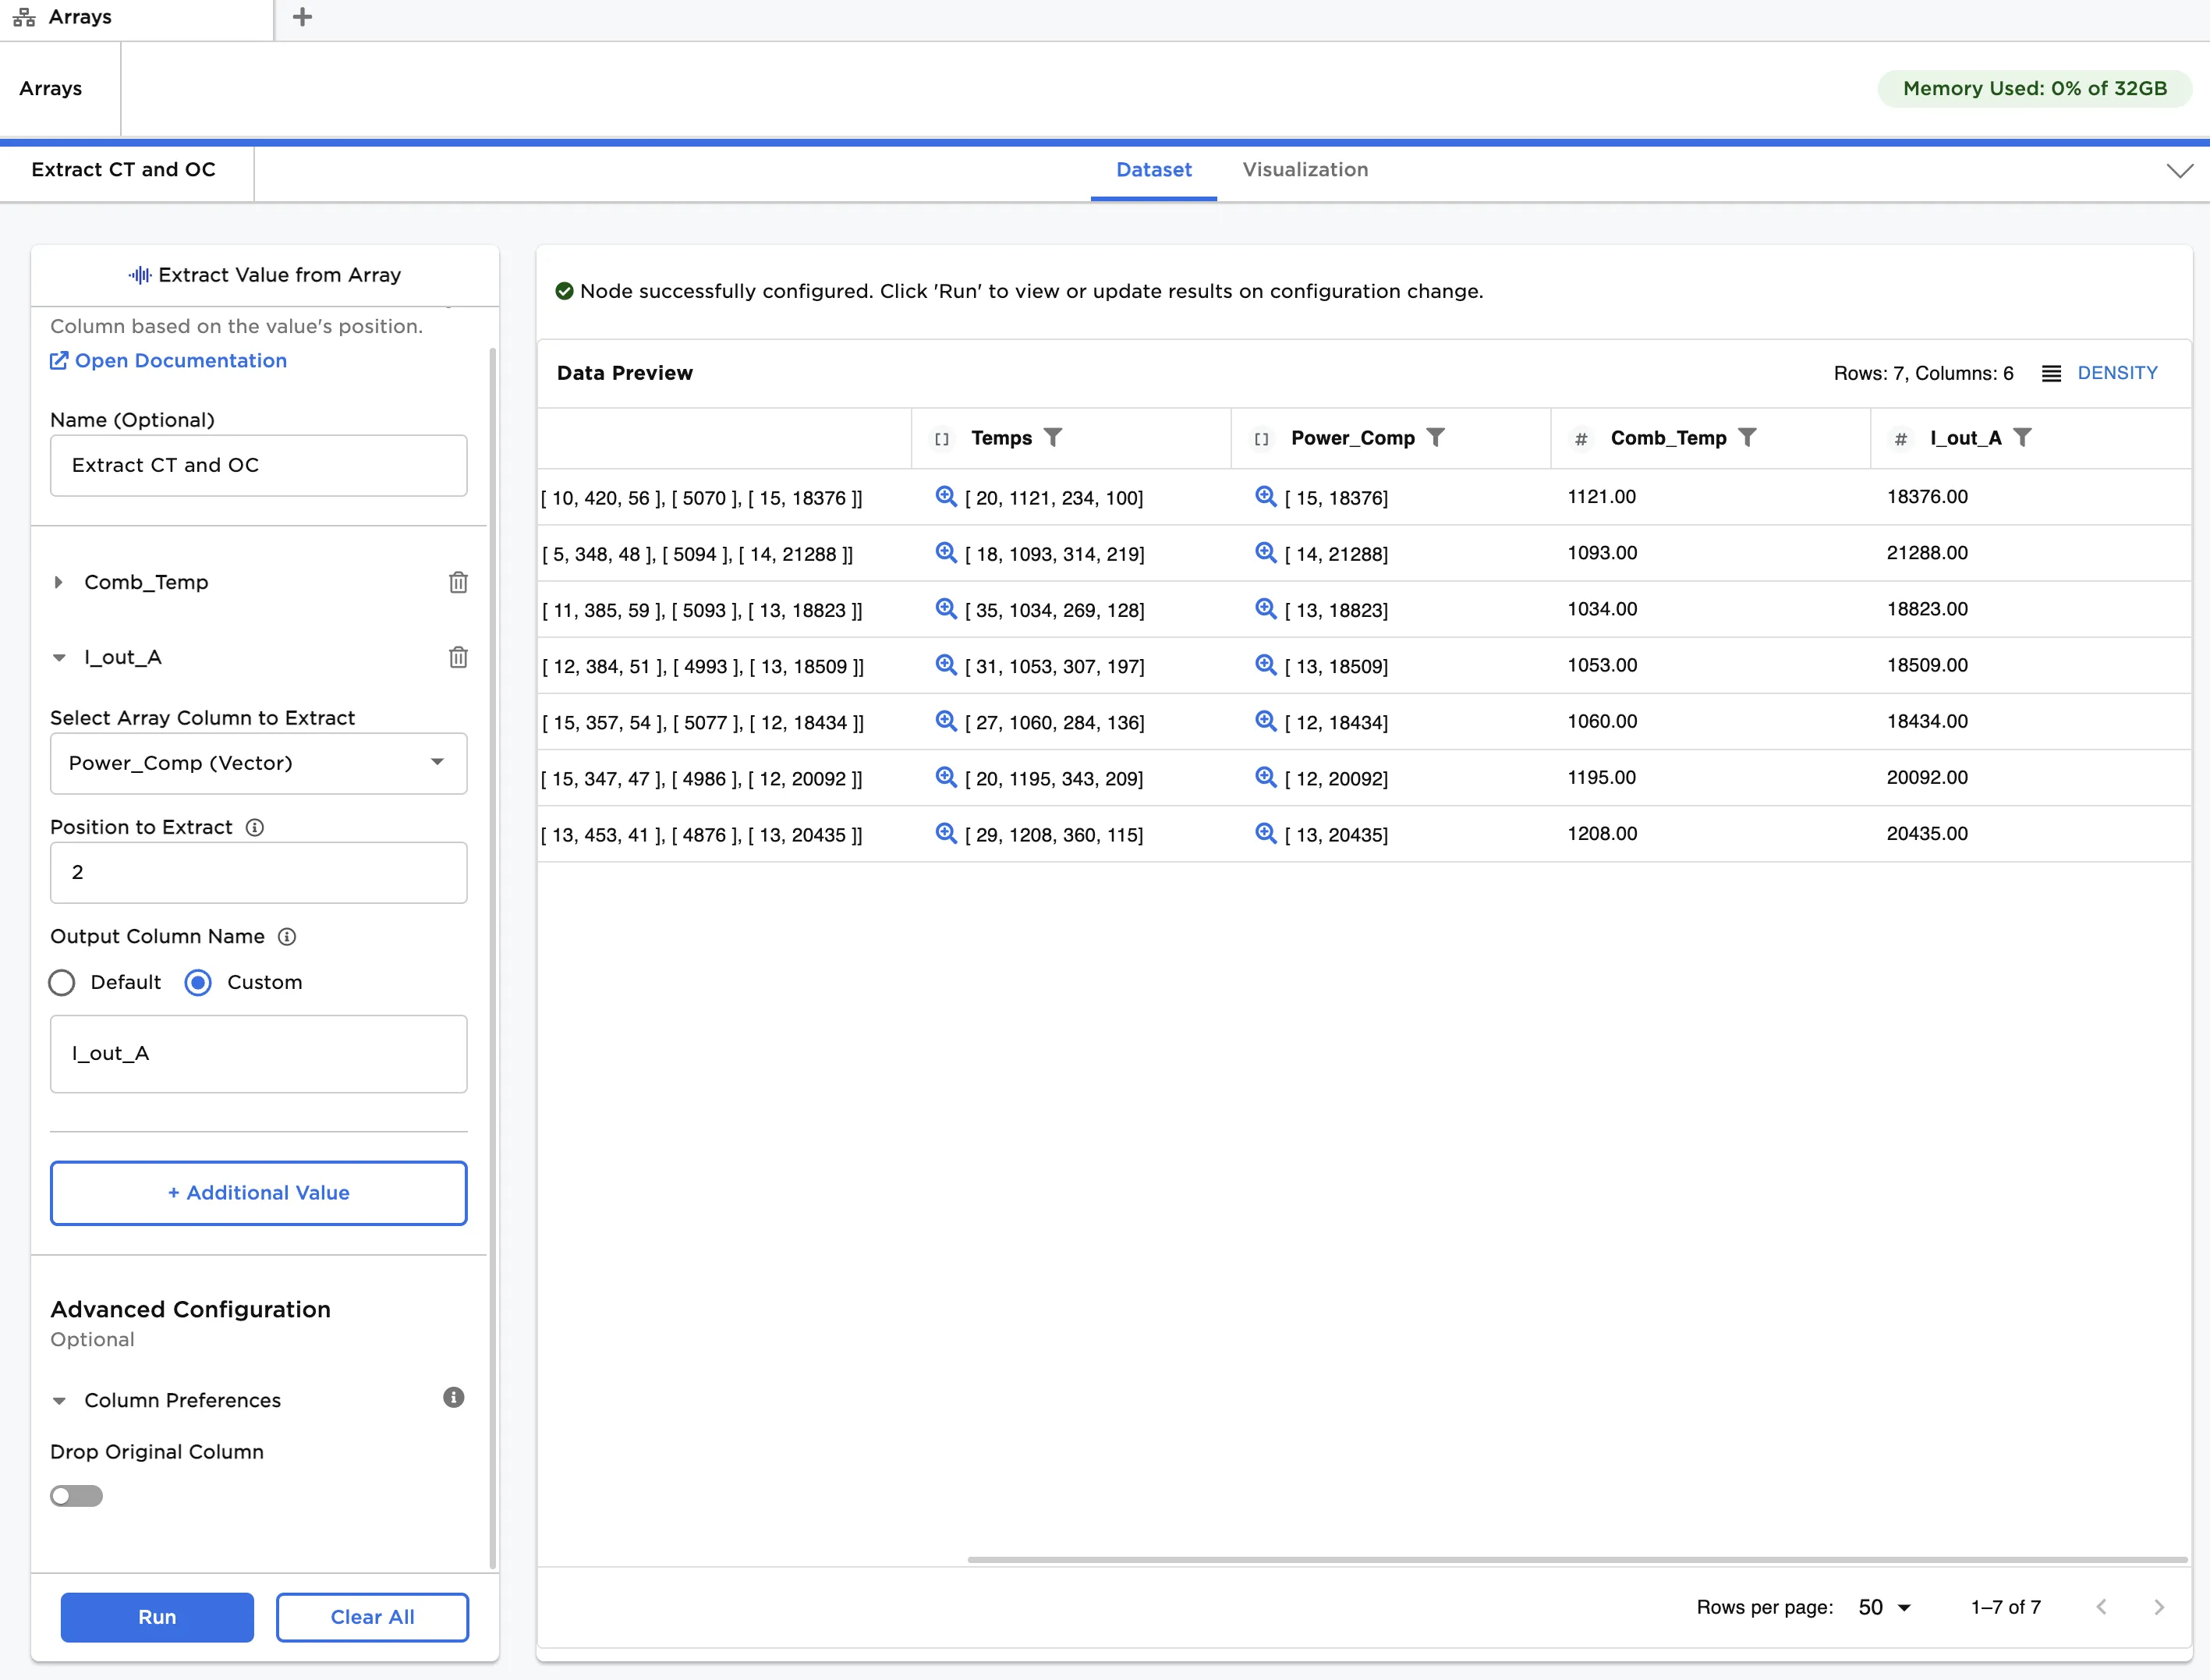Open filter for Power_Comp column
This screenshot has width=2210, height=1680.
[1436, 437]
